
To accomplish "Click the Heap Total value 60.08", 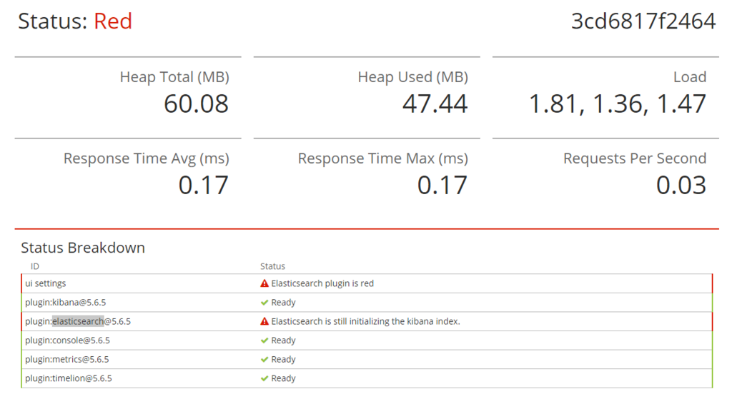I will click(196, 103).
